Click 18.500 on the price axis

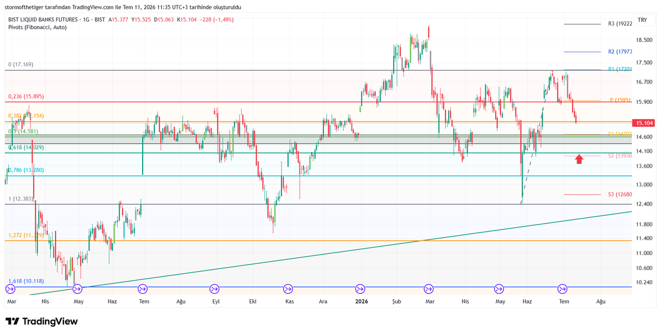(x=643, y=40)
